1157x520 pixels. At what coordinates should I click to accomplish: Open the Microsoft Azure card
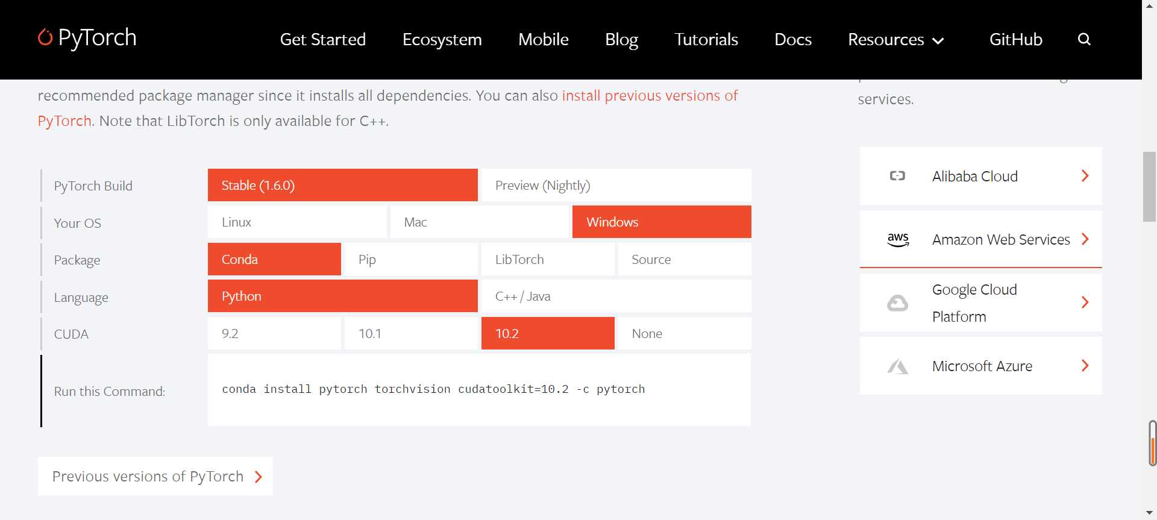coord(980,366)
